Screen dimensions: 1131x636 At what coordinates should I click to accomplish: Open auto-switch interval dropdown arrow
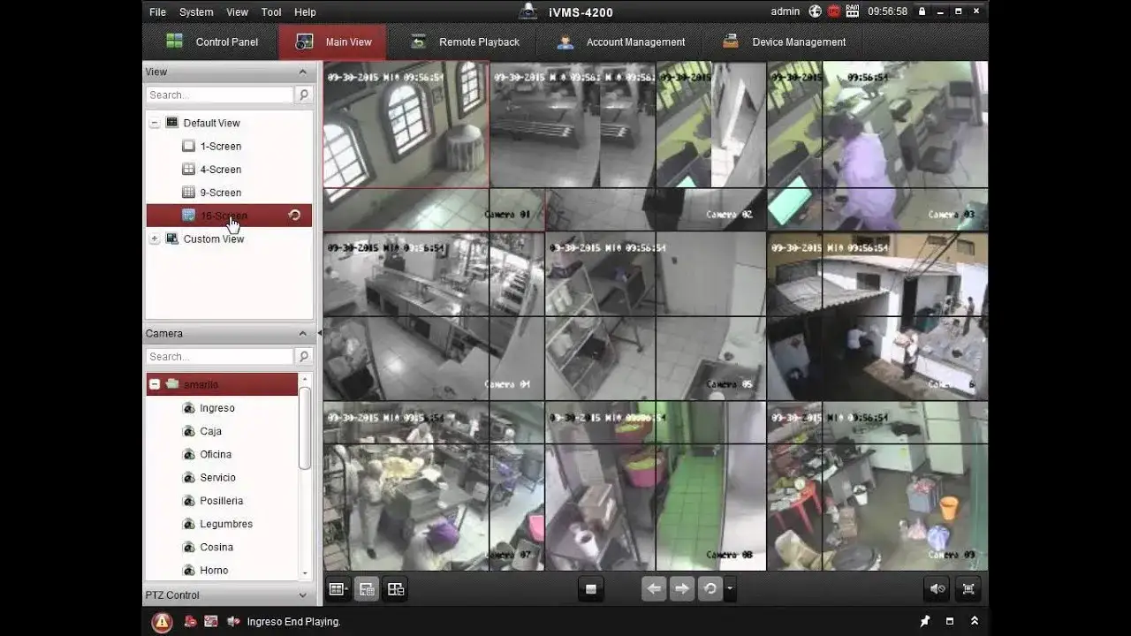pos(730,589)
